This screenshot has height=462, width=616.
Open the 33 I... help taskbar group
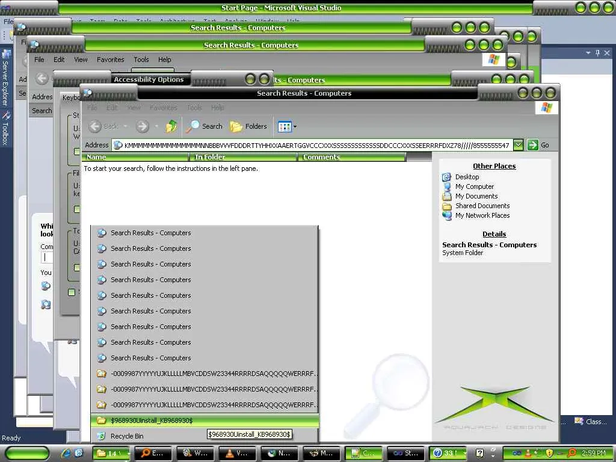[x=448, y=454]
